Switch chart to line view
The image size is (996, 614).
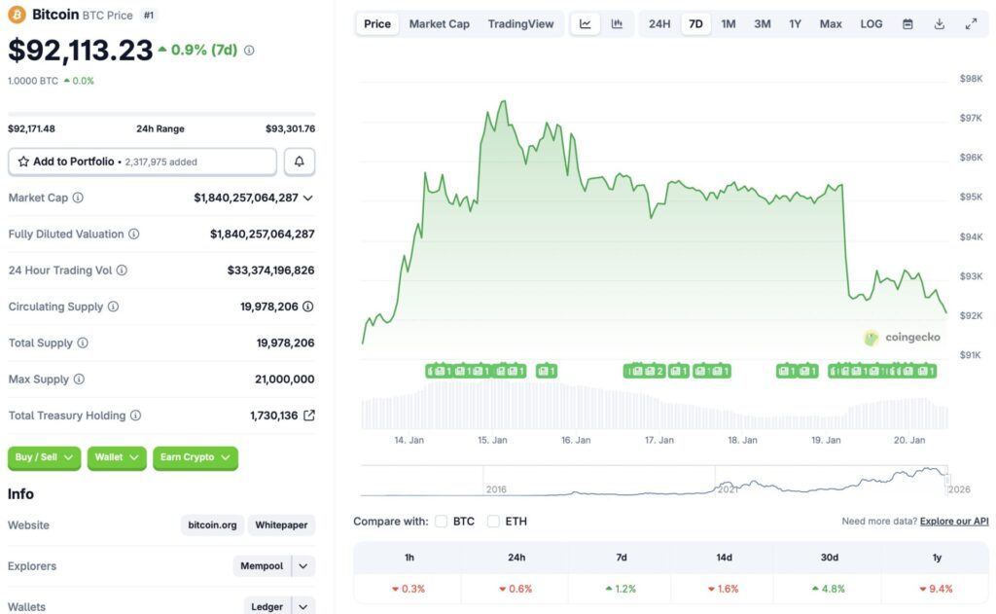point(586,23)
